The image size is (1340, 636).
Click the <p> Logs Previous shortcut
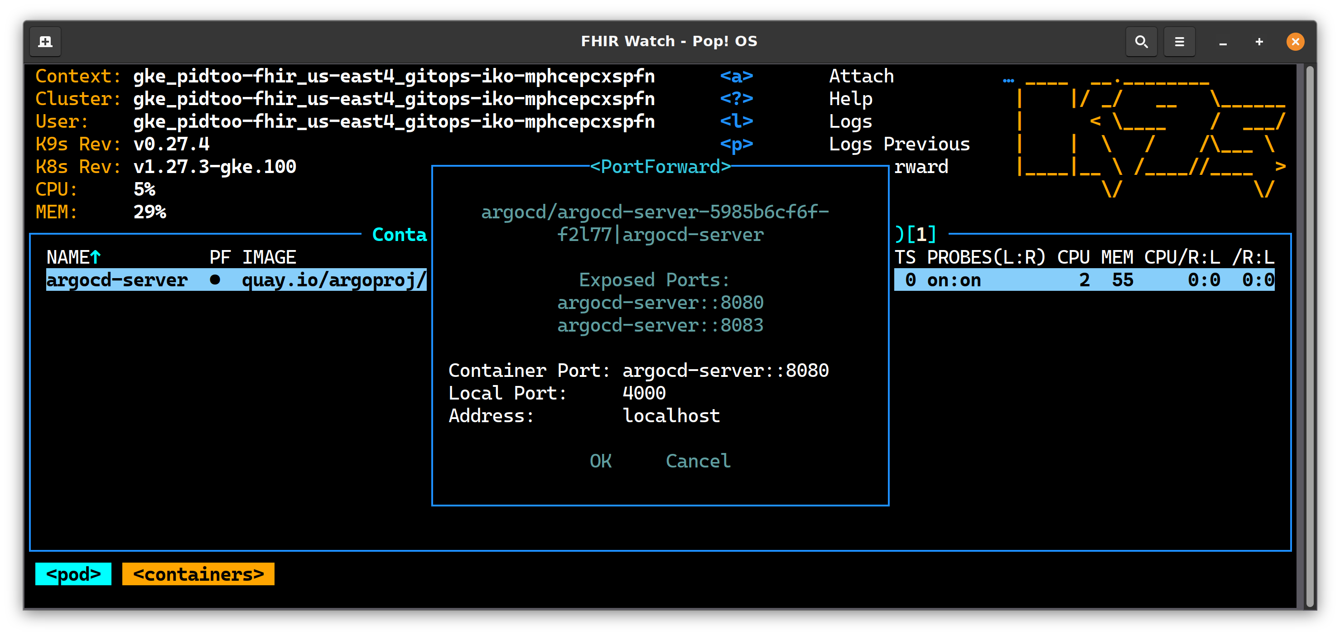coord(736,144)
